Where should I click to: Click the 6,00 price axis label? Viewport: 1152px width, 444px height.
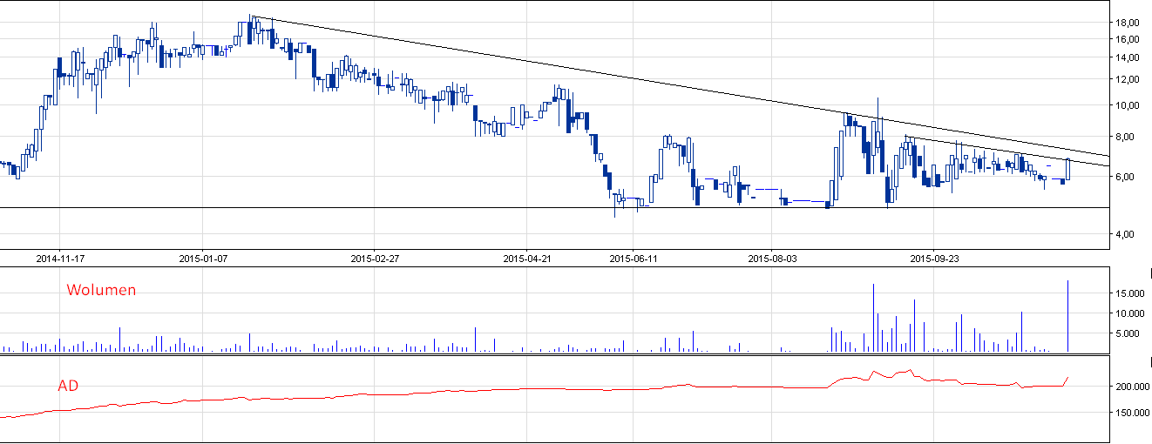pyautogui.click(x=1127, y=177)
